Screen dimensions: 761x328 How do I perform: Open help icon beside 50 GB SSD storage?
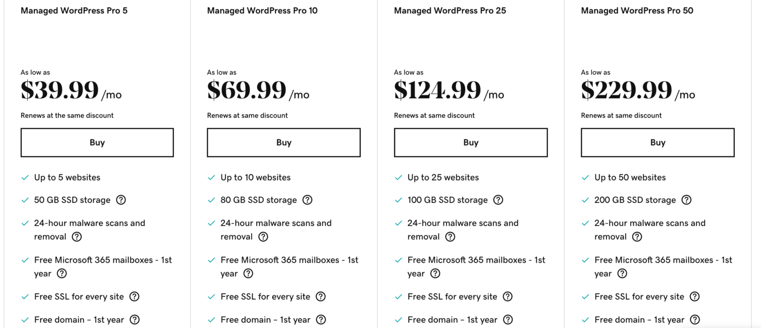(121, 200)
